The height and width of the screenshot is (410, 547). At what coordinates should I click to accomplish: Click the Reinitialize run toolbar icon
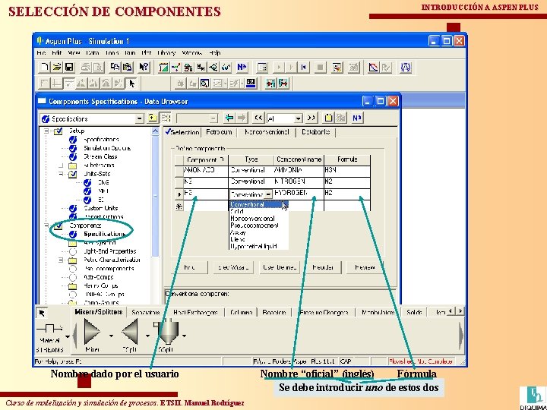coord(303,68)
